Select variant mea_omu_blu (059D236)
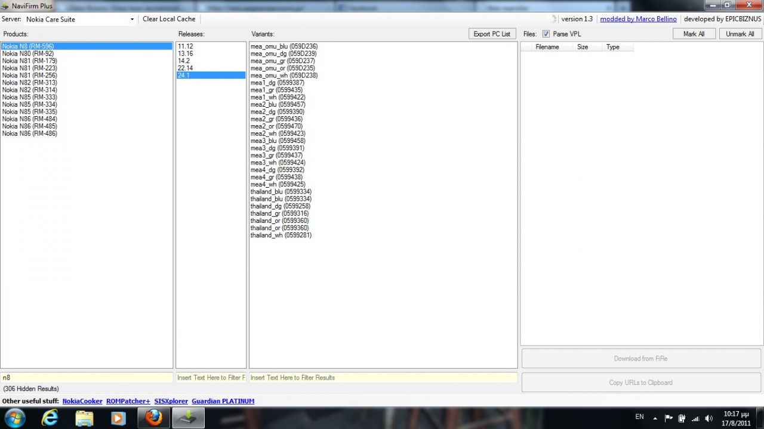Screen dimensions: 764x429 [383, 46]
